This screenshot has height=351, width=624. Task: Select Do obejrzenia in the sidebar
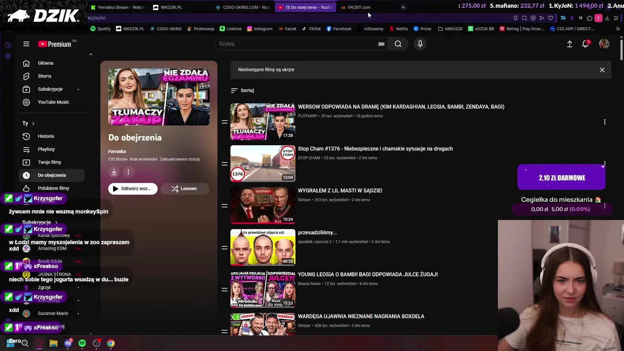pyautogui.click(x=52, y=175)
